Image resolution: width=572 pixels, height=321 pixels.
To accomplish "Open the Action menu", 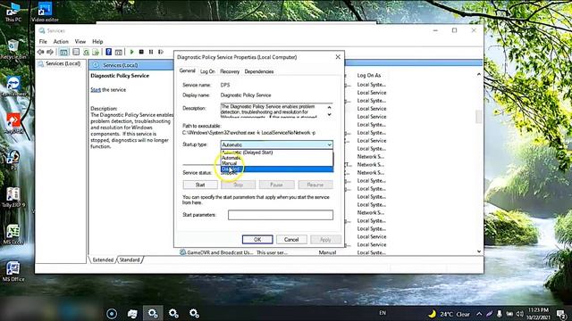I will pyautogui.click(x=61, y=42).
